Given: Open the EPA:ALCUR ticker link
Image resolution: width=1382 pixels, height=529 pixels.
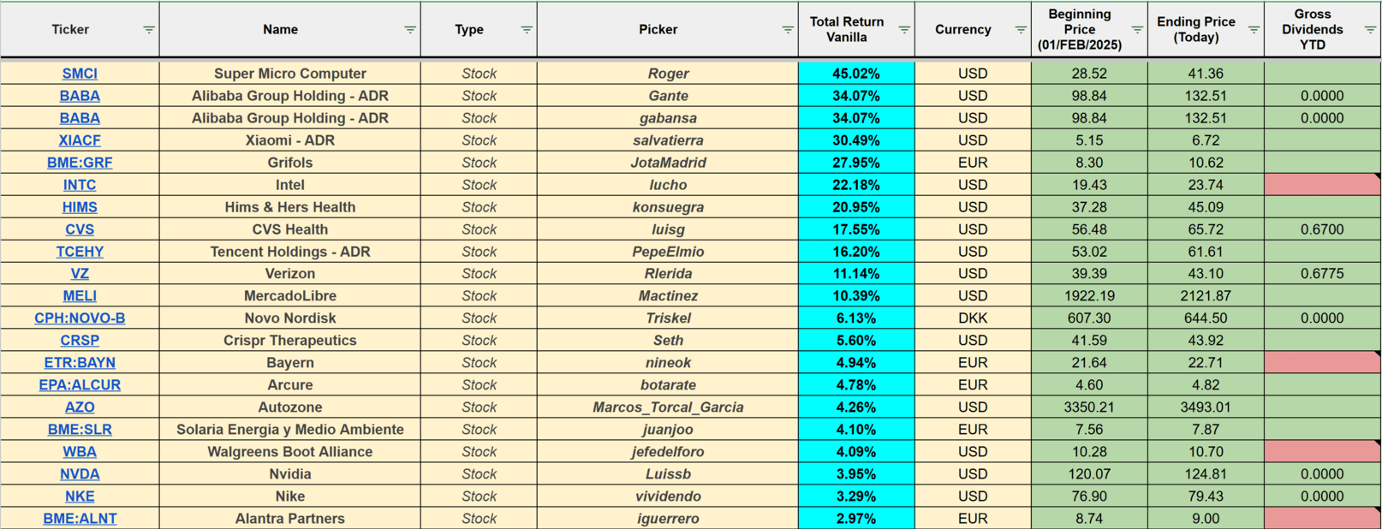Looking at the screenshot, I should (80, 385).
